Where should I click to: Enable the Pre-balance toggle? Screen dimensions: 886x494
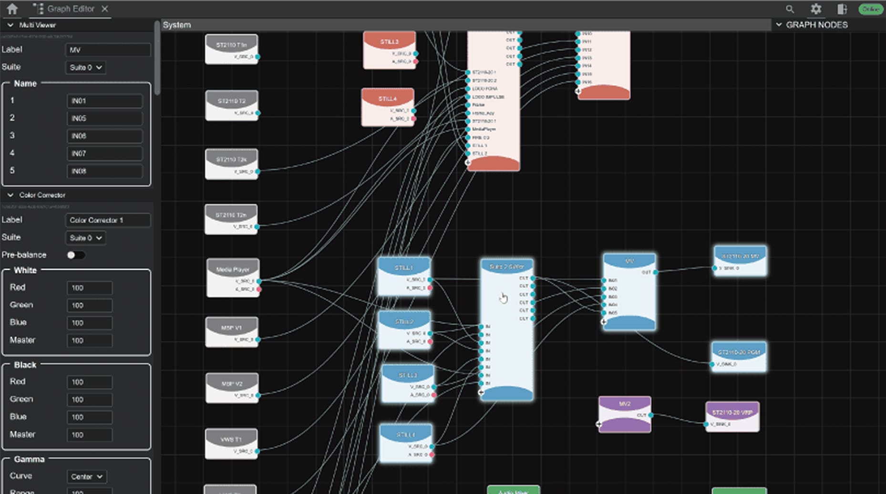(75, 255)
